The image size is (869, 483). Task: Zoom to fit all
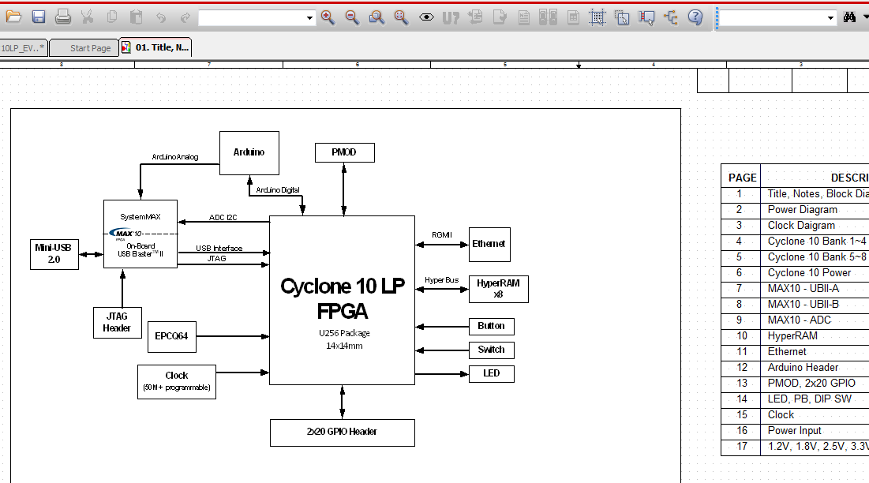(x=401, y=17)
